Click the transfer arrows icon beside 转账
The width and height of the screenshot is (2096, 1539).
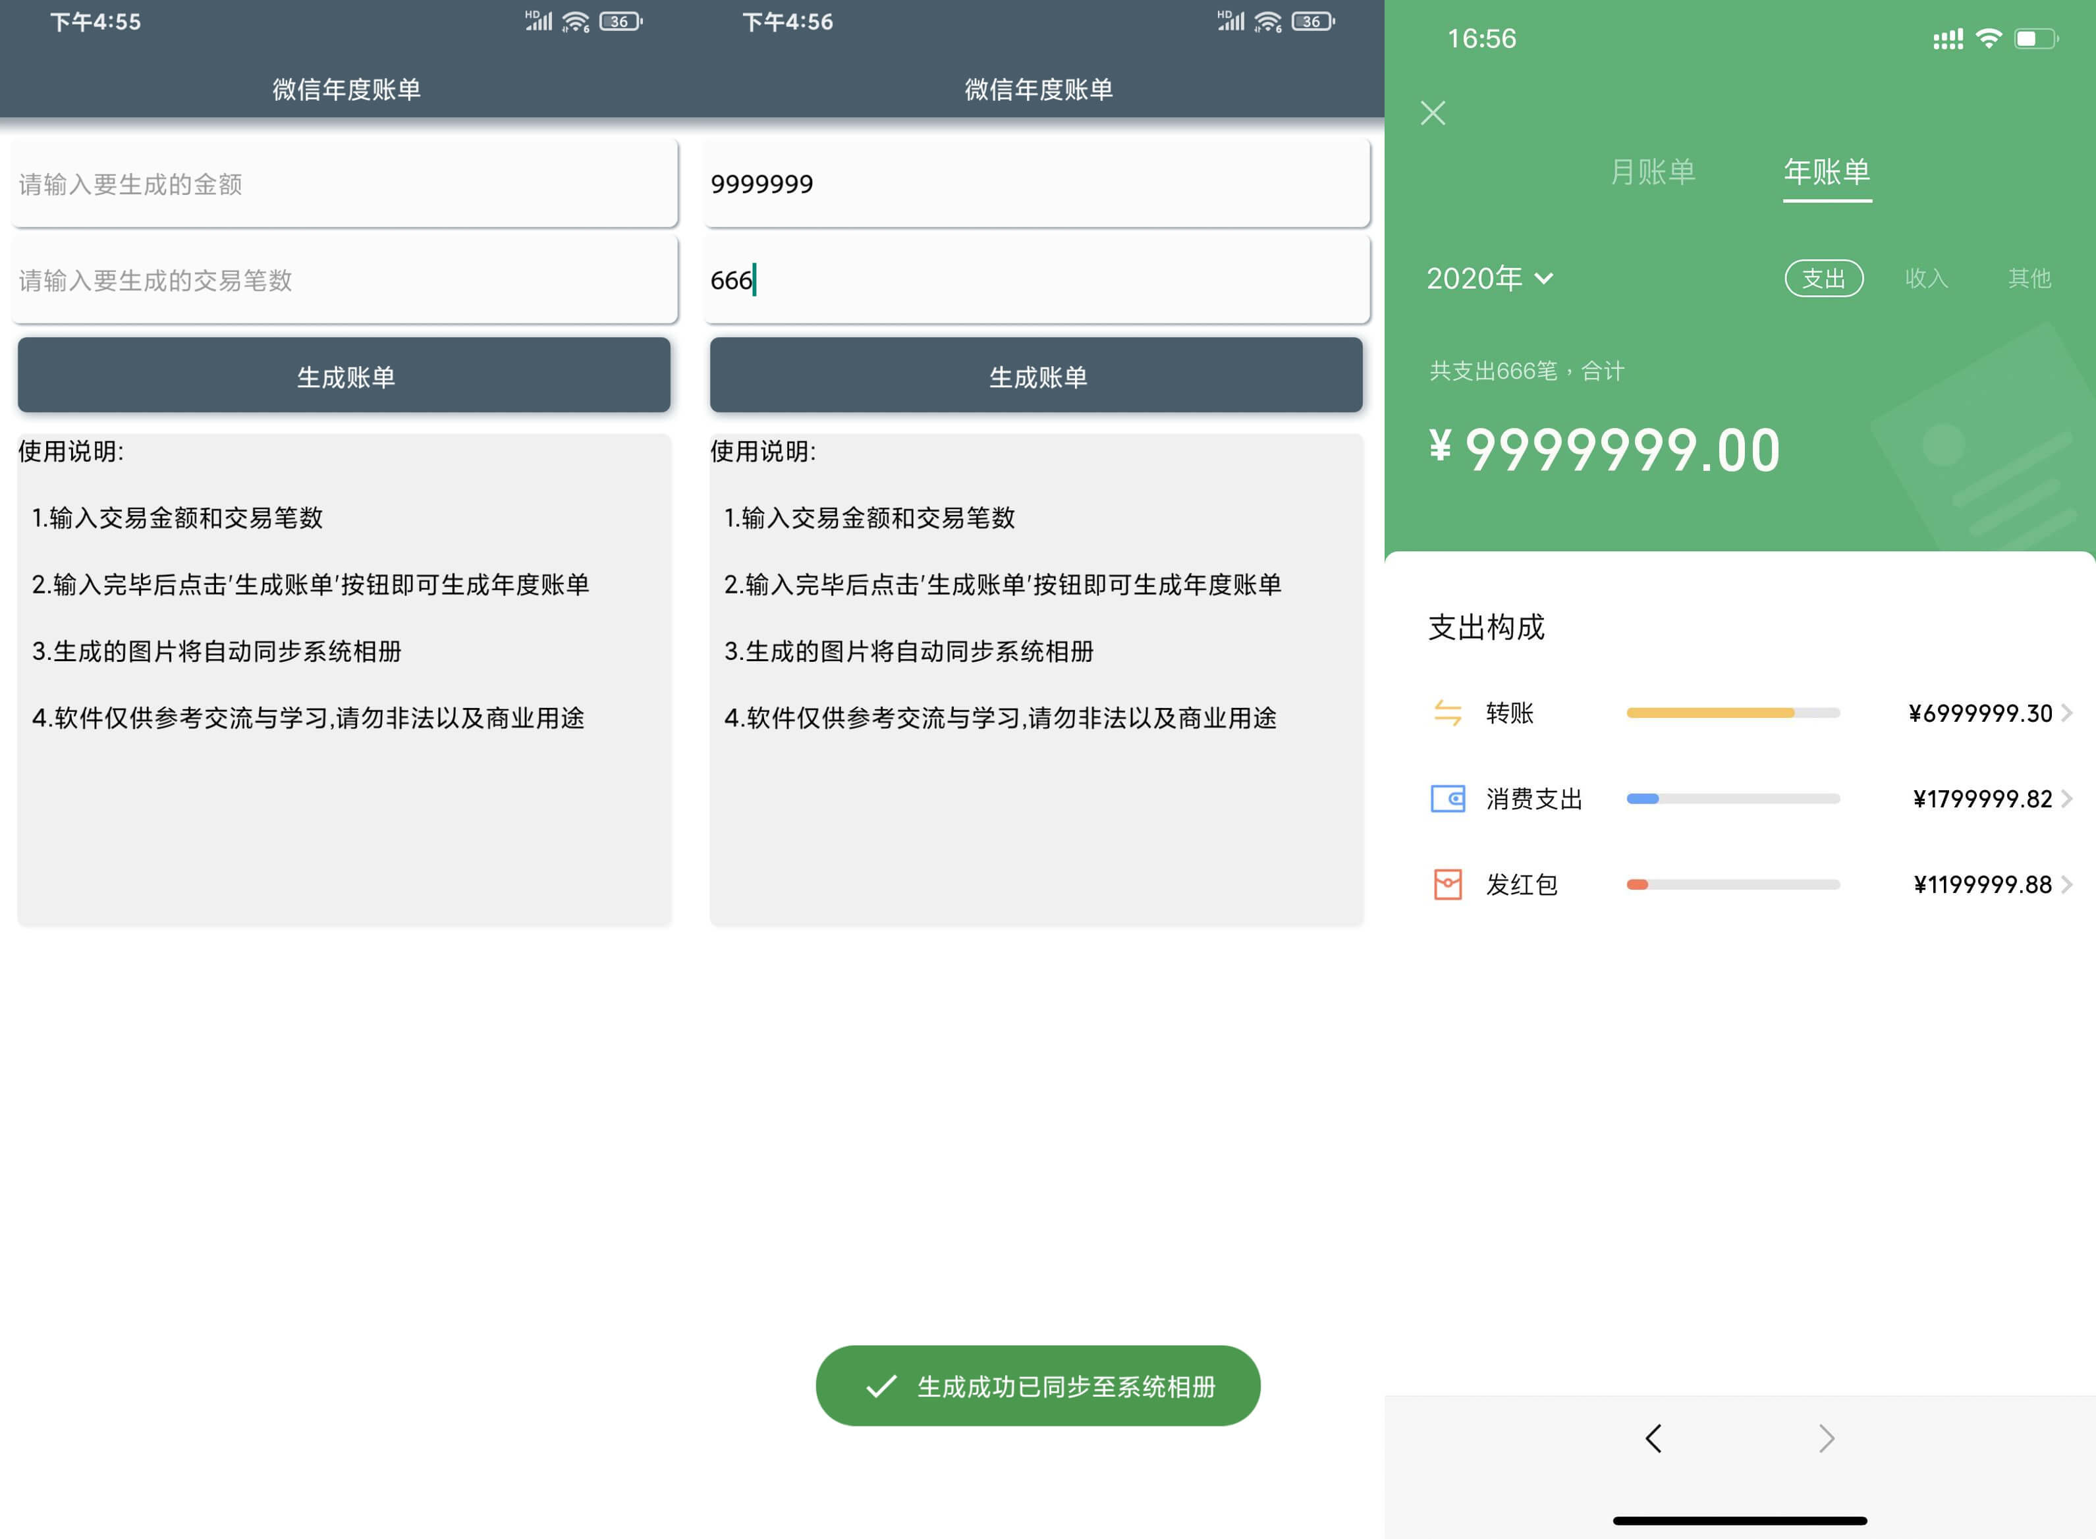(x=1447, y=713)
